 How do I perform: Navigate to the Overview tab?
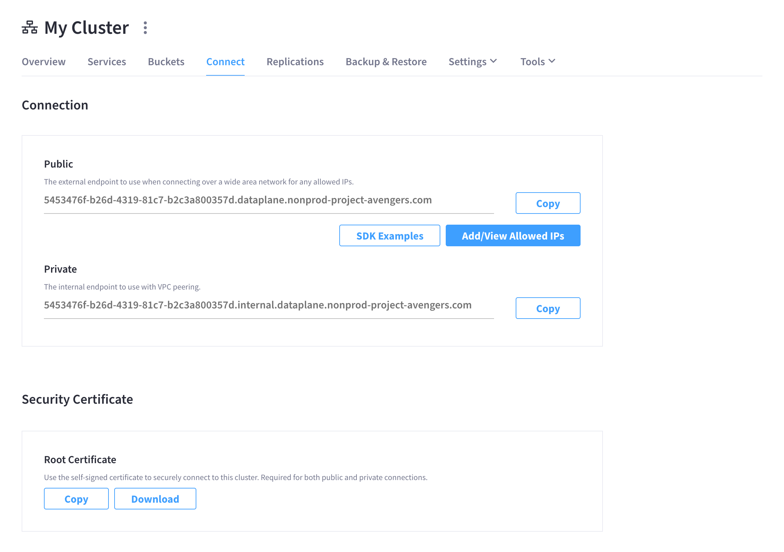click(44, 61)
